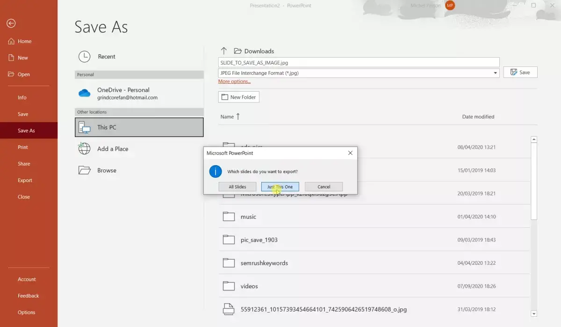Go up one folder level arrow
The height and width of the screenshot is (327, 561).
223,51
